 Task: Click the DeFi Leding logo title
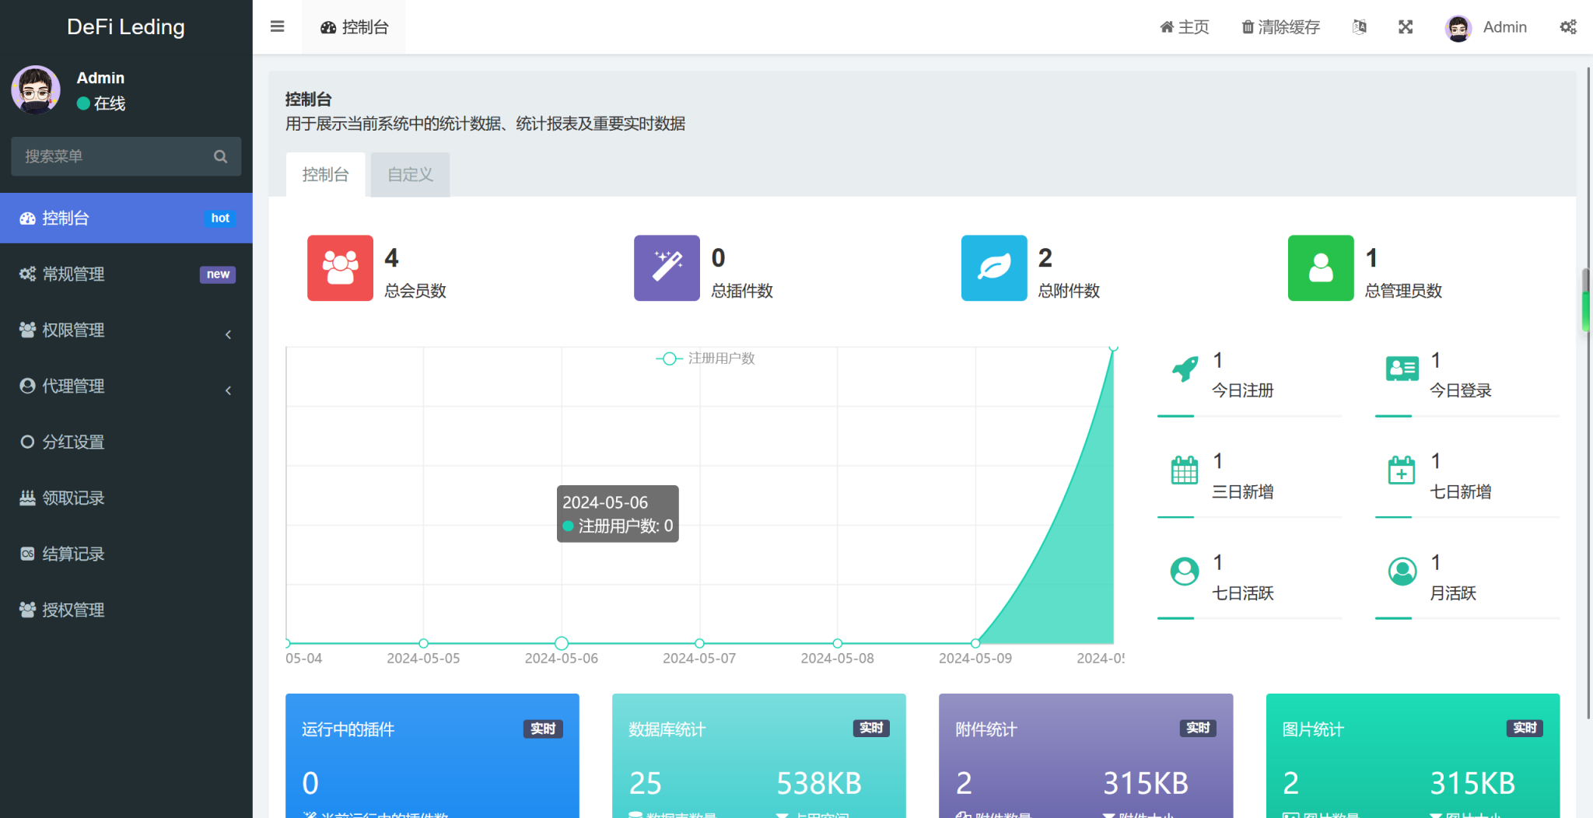(x=126, y=27)
